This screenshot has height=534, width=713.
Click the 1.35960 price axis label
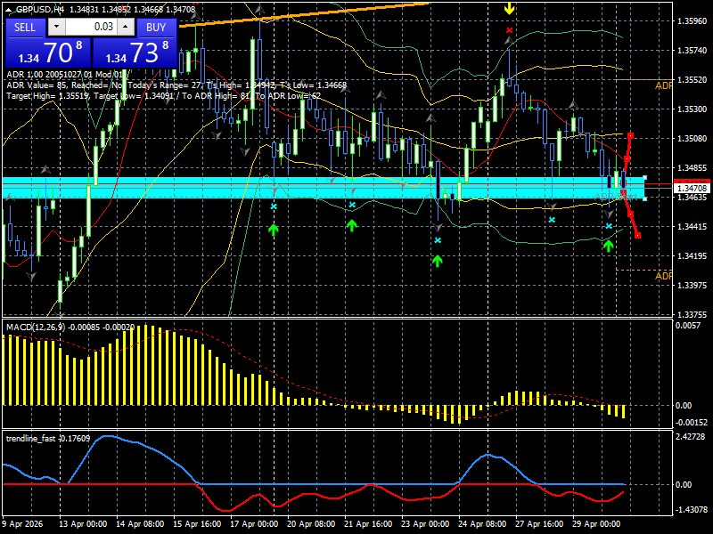pyautogui.click(x=693, y=20)
